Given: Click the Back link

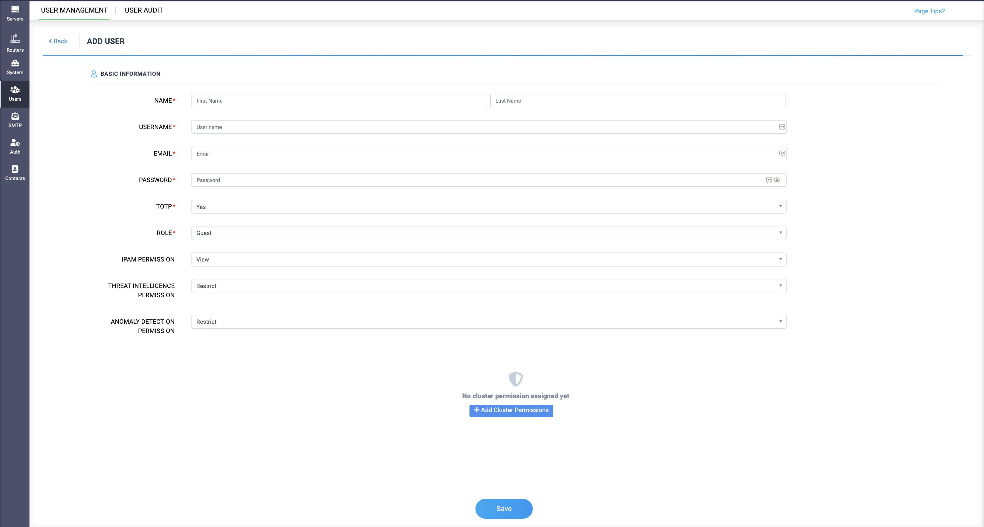Looking at the screenshot, I should (x=58, y=41).
